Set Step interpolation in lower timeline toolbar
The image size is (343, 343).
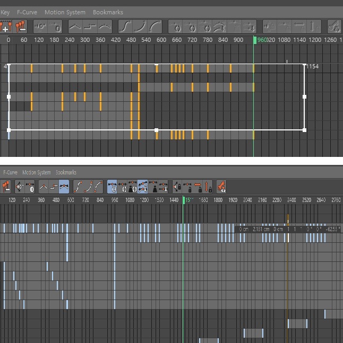[54, 187]
